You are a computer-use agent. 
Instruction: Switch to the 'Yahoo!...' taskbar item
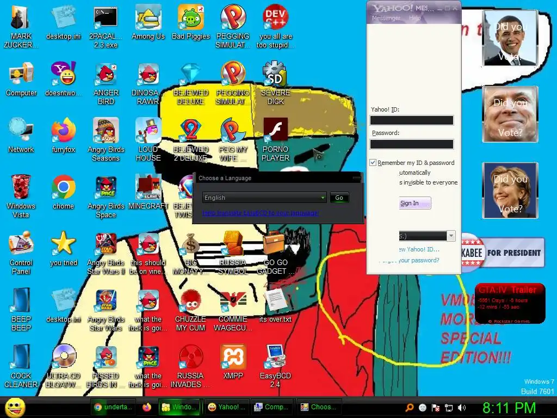(227, 407)
